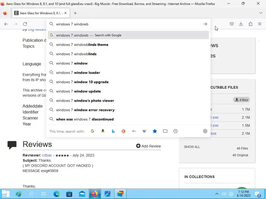This screenshot has width=266, height=199.
Task: Click Add Review link
Action: pyautogui.click(x=148, y=146)
